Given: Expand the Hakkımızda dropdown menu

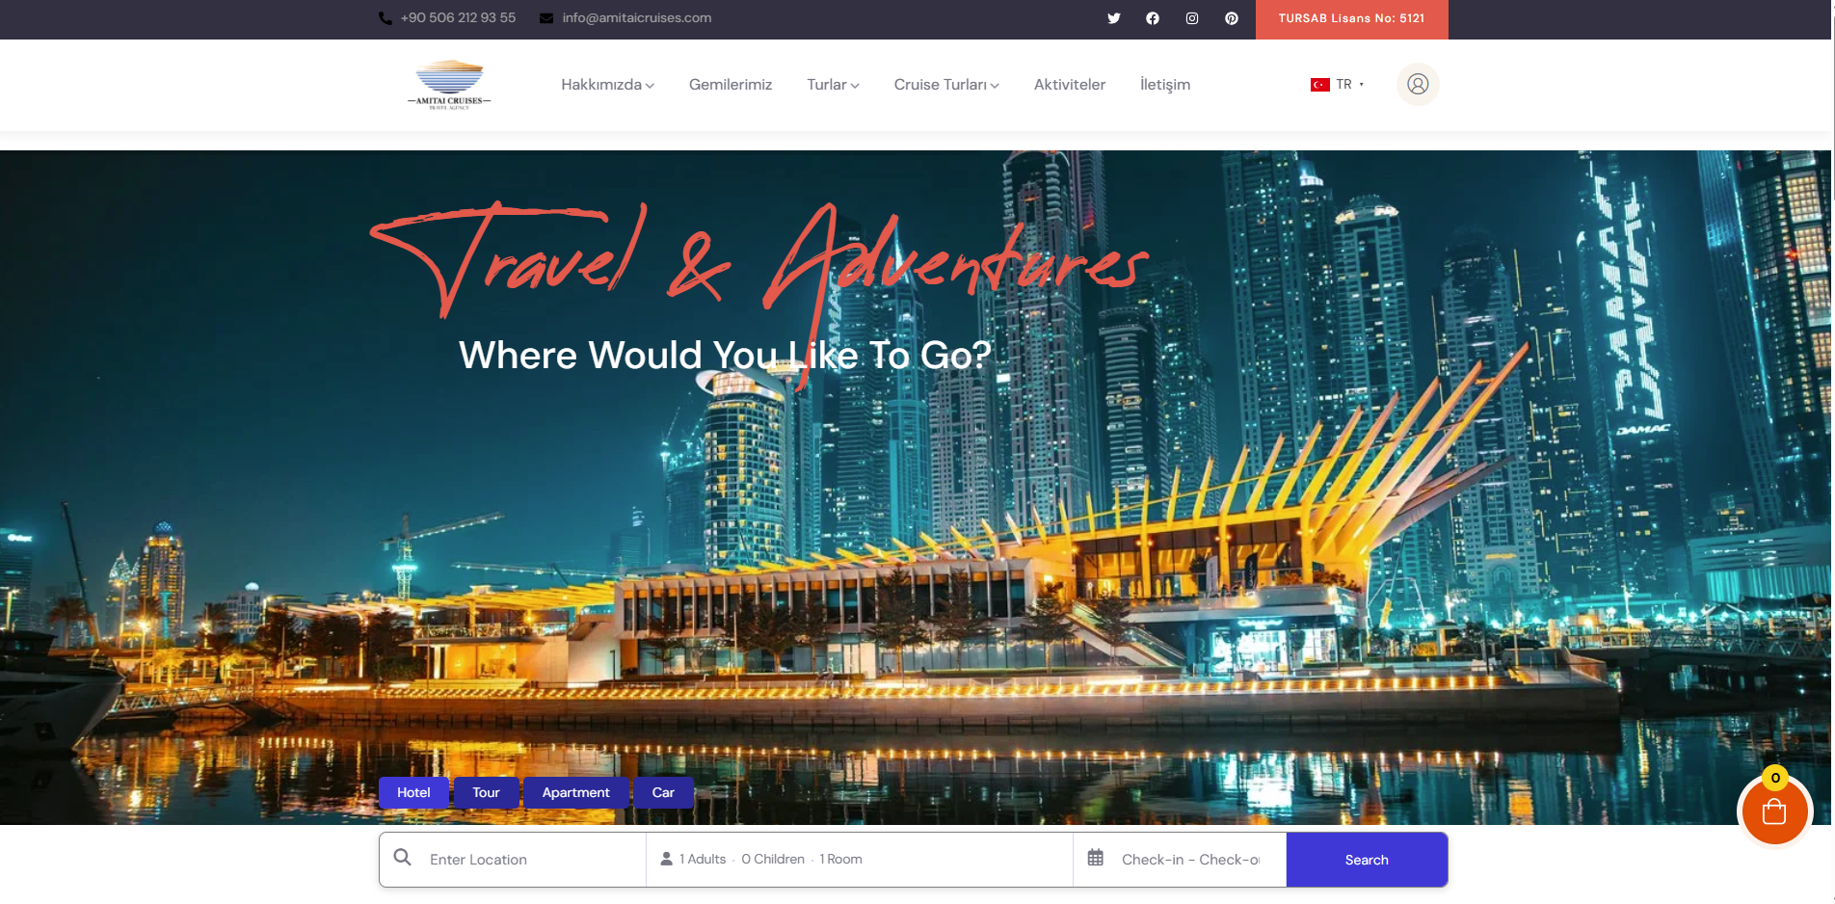Looking at the screenshot, I should point(607,85).
